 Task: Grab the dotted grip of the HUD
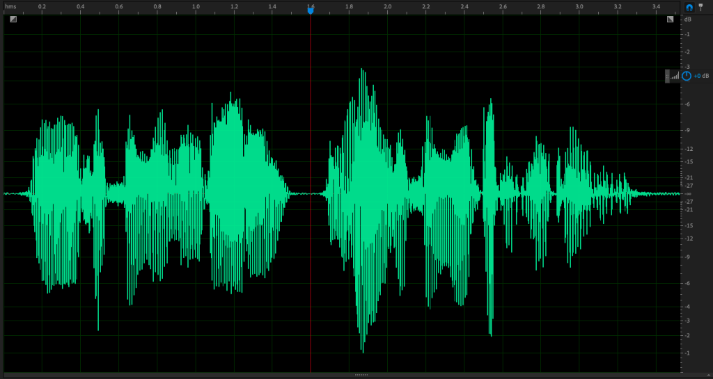667,76
